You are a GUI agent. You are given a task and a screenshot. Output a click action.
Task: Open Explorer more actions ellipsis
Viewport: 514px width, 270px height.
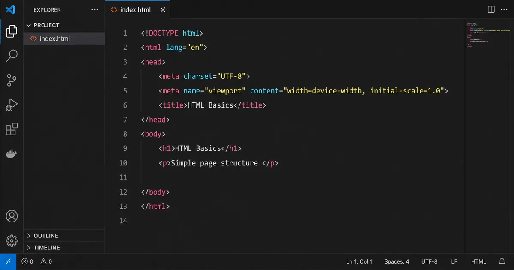pos(95,9)
